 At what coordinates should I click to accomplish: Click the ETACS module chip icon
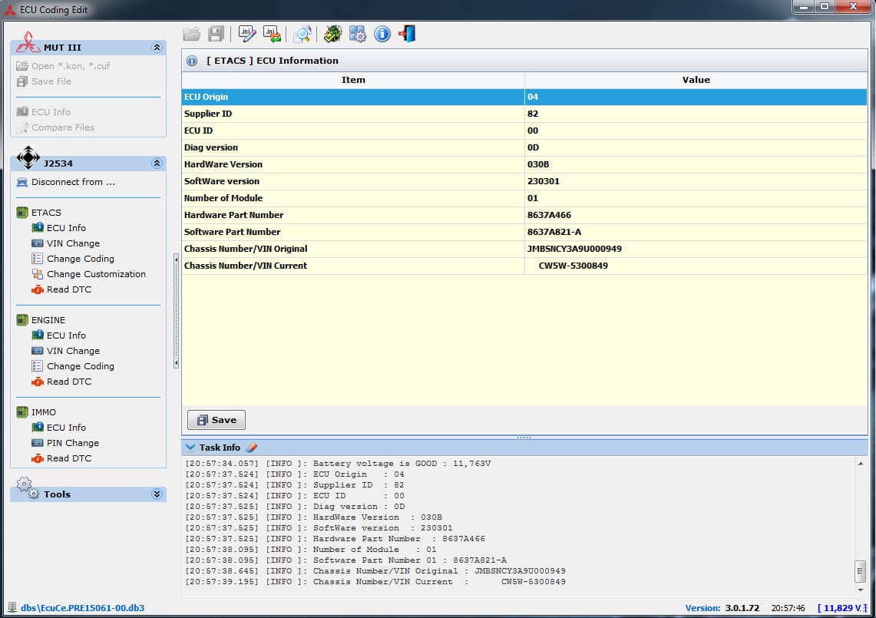tap(21, 213)
